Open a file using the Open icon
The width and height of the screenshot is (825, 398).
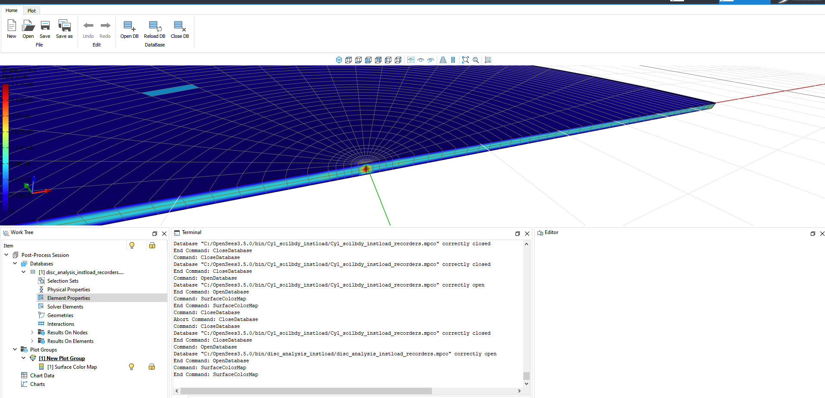tap(28, 29)
